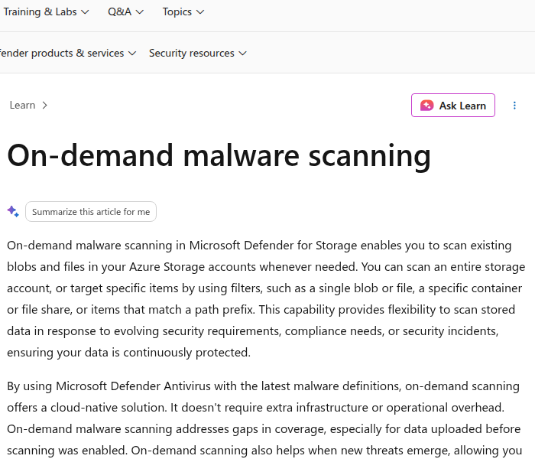
Task: Click the breadcrumb chevron after Learn
Action: tap(44, 106)
